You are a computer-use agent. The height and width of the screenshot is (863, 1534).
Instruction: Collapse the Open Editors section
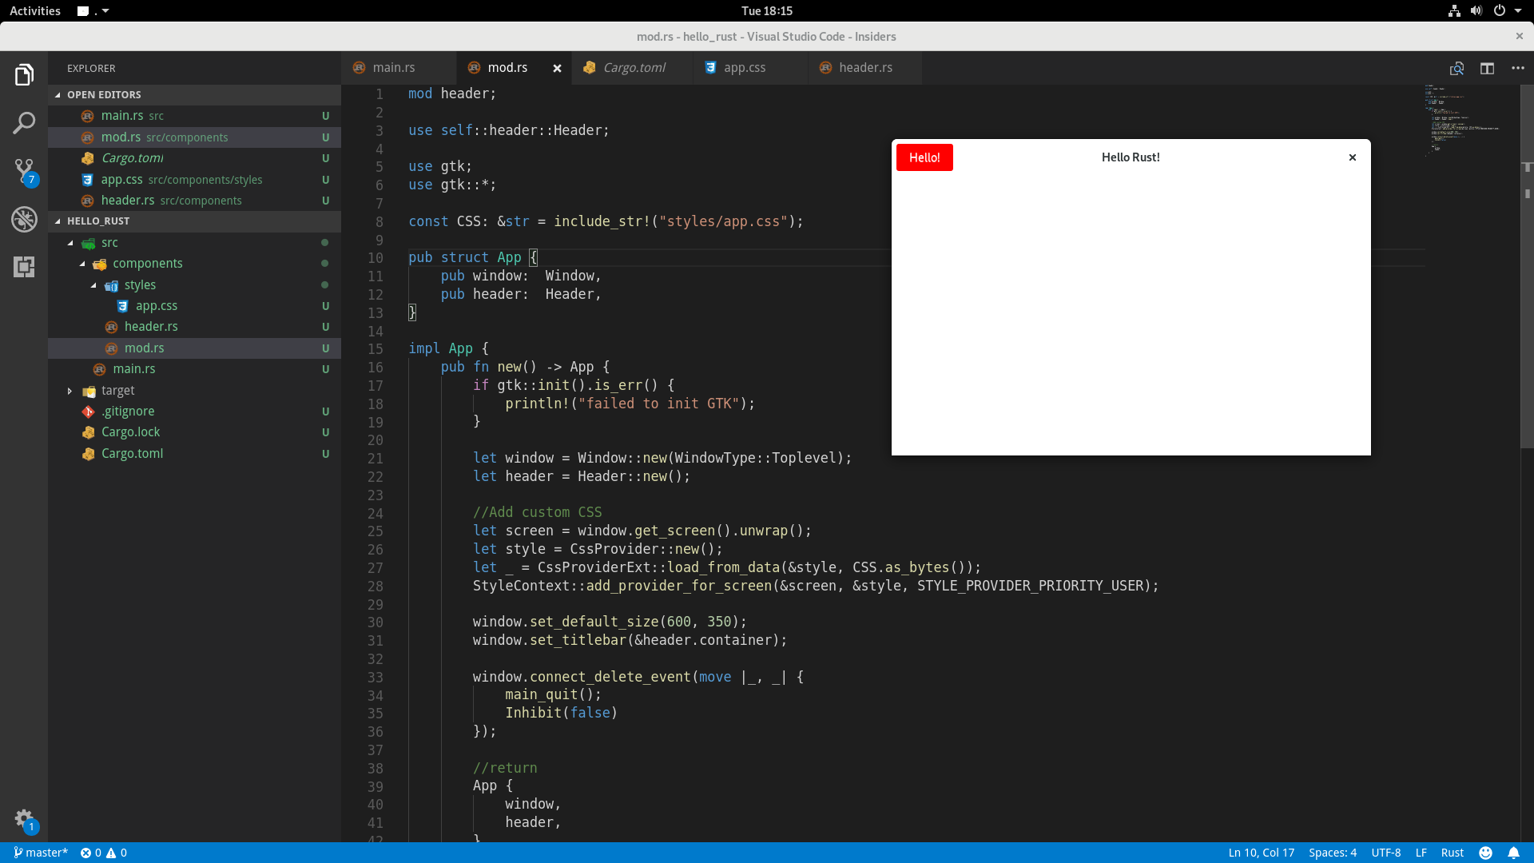click(x=58, y=95)
